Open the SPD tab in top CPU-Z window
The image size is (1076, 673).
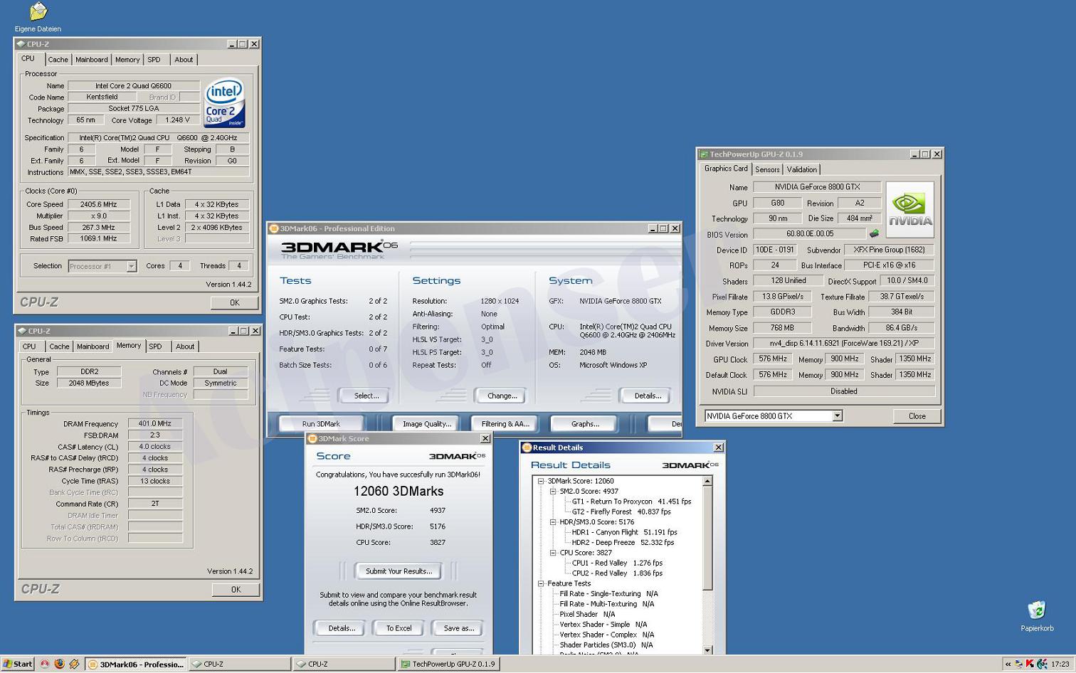154,60
